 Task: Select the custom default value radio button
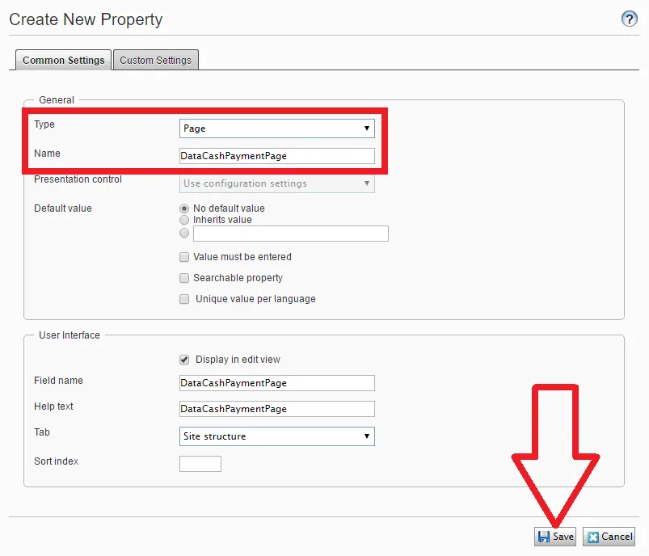[184, 233]
